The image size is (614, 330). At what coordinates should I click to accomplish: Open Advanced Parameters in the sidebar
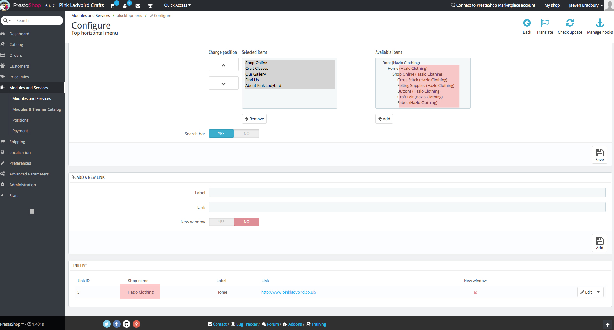pos(29,174)
